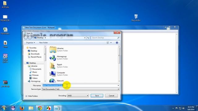Open the view options dropdown arrow
The image size is (198, 111).
pos(111,43)
